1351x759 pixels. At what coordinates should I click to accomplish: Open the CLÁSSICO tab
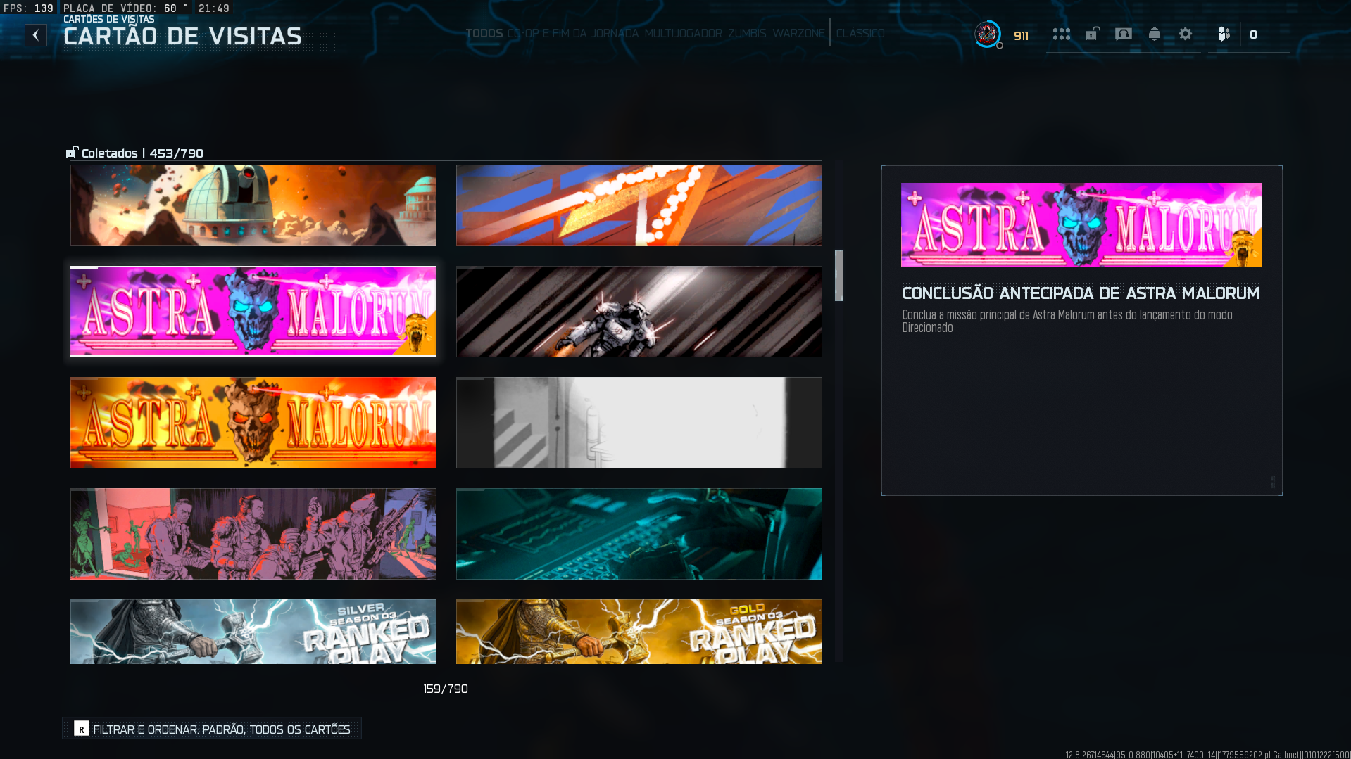click(x=860, y=33)
